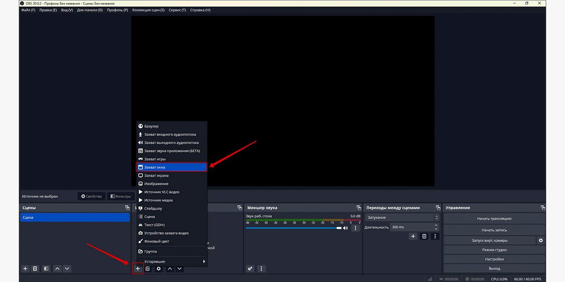Open the Правка (E) menu
Screen dimensions: 565x282
pyautogui.click(x=48, y=10)
